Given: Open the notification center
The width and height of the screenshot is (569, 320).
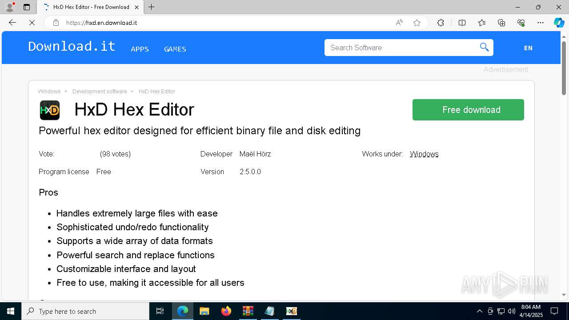Looking at the screenshot, I should 554,311.
